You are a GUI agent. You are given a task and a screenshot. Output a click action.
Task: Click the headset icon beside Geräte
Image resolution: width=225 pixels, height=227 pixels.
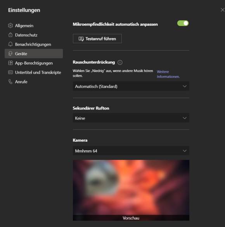[x=10, y=54]
